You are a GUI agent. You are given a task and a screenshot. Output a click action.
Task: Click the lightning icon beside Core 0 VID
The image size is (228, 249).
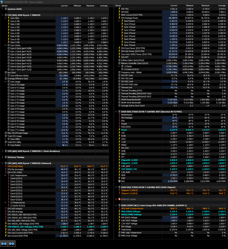pyautogui.click(x=9, y=21)
